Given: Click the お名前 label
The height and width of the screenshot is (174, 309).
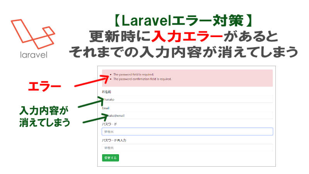Looking at the screenshot, I should (x=107, y=92).
